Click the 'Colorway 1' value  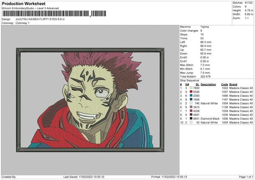click(23, 23)
